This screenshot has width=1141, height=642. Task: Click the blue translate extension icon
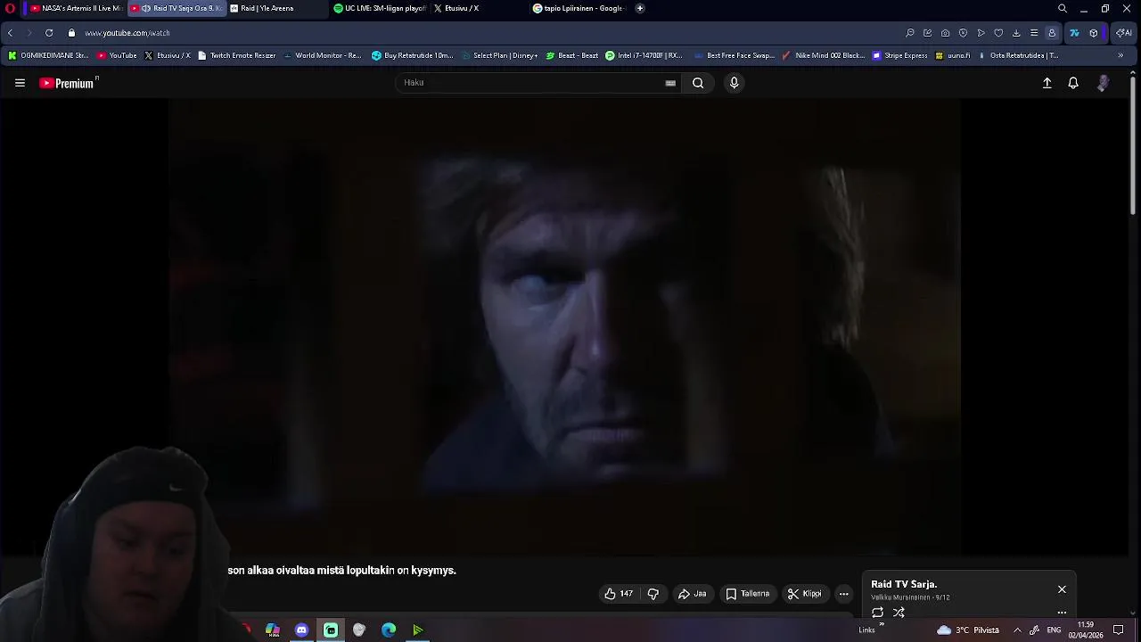tap(1074, 33)
